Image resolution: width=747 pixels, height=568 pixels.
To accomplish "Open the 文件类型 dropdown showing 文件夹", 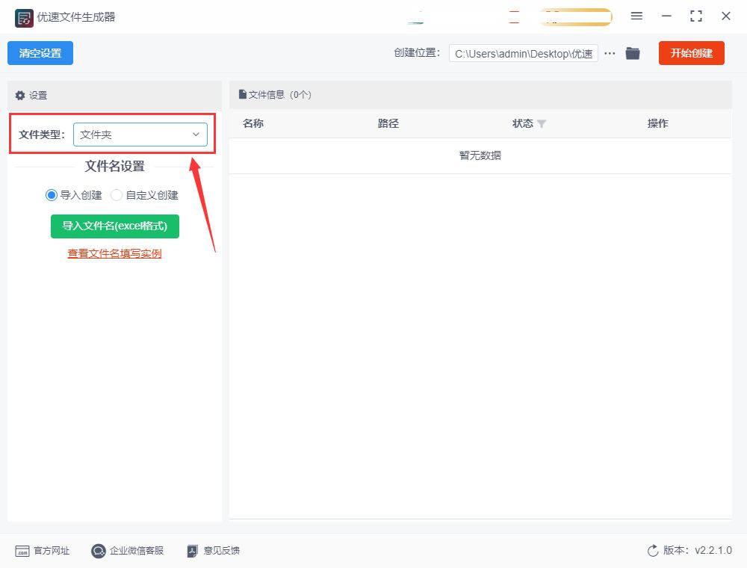I will [x=140, y=135].
